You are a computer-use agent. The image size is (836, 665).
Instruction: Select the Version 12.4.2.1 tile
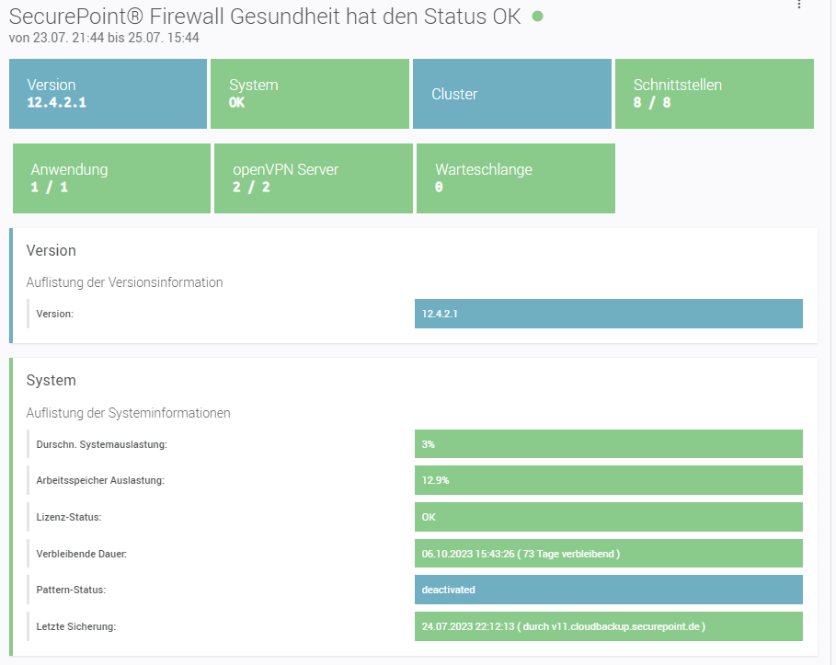pos(108,94)
